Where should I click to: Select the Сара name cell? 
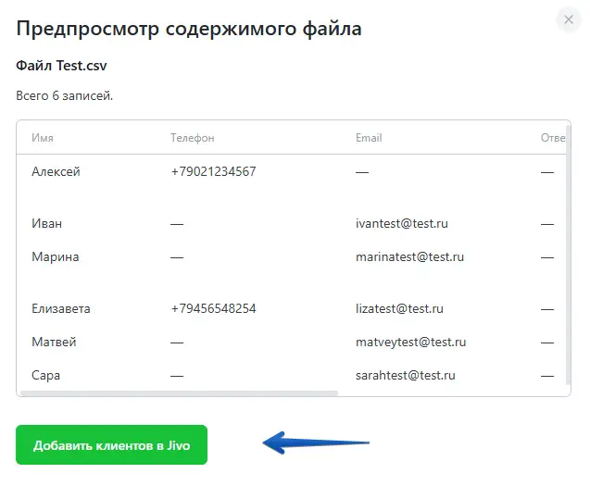45,375
